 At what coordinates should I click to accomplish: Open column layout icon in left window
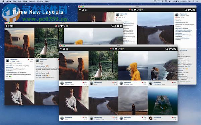click(x=12, y=26)
